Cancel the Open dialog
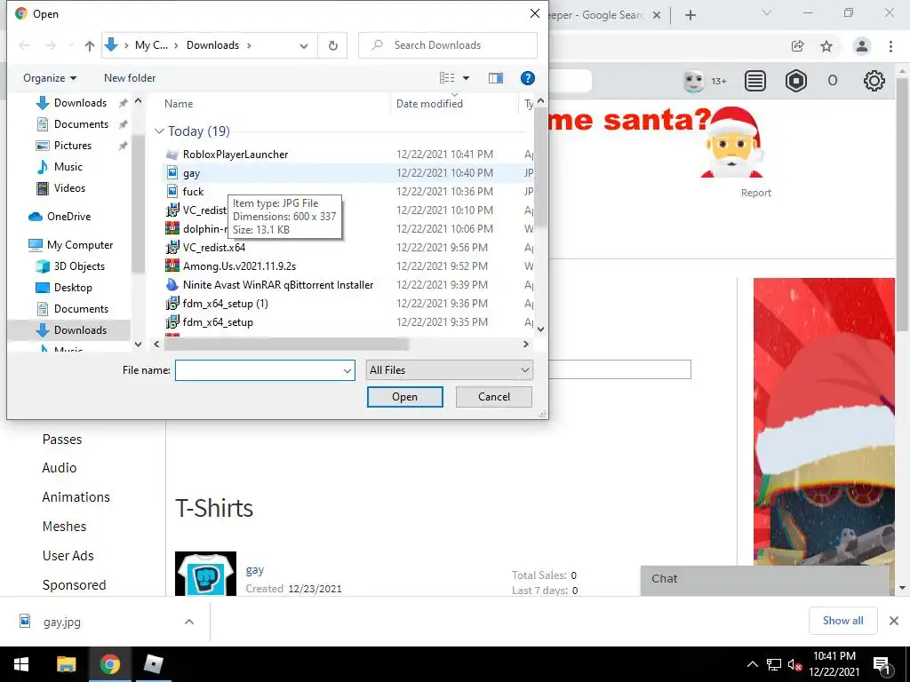910x682 pixels. click(x=494, y=397)
